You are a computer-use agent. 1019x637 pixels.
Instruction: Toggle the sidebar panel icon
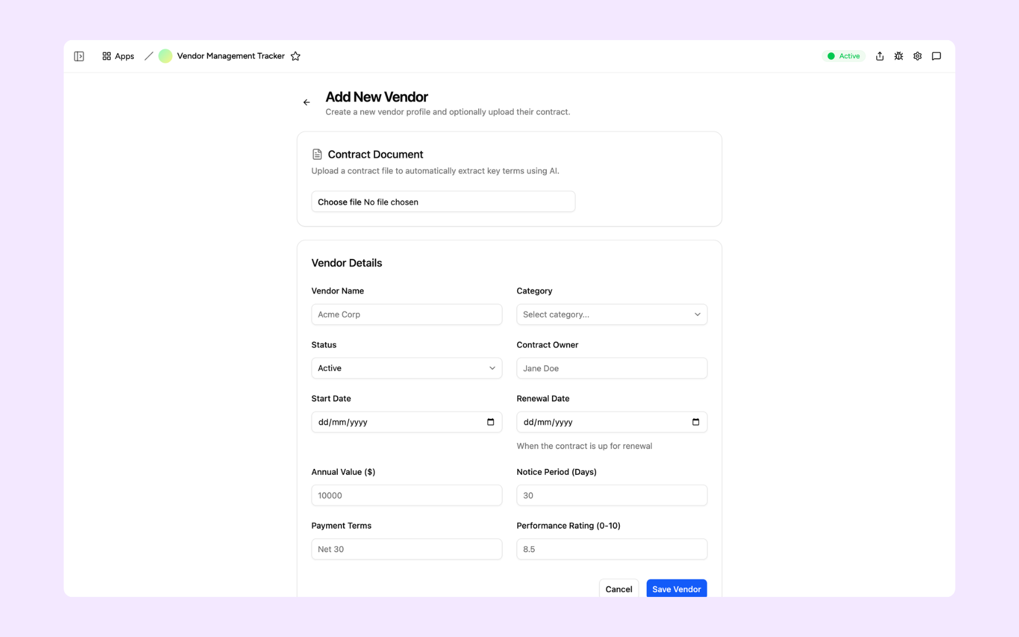(79, 56)
